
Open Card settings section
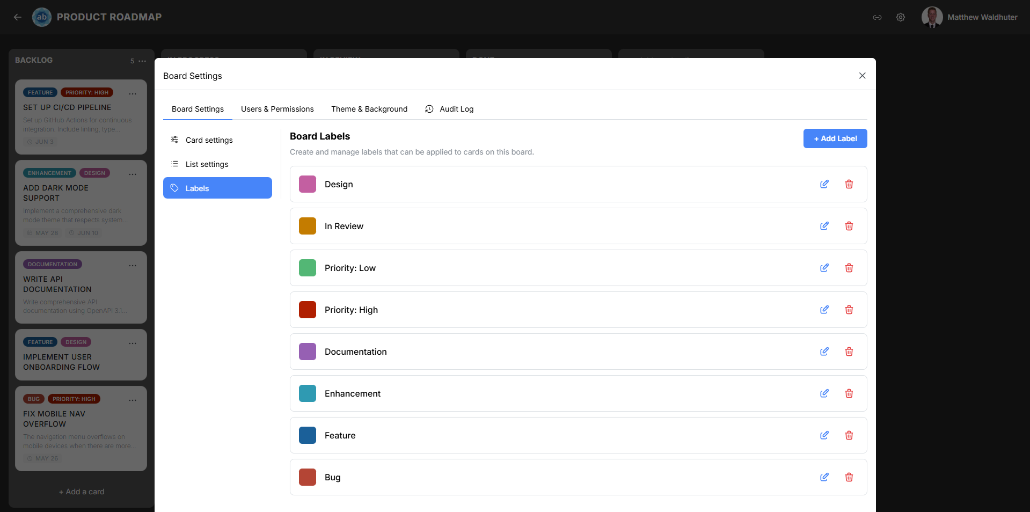point(217,140)
